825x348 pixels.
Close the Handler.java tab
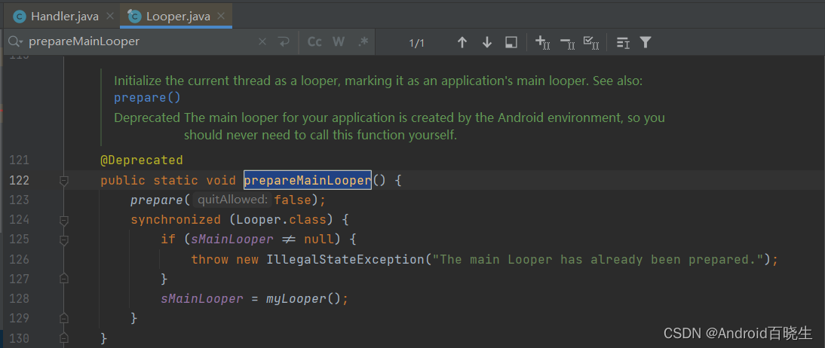pos(109,17)
